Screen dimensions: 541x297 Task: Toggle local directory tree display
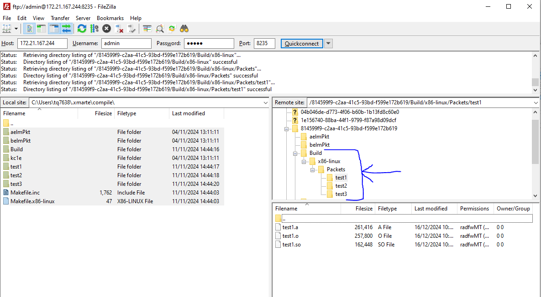click(42, 29)
